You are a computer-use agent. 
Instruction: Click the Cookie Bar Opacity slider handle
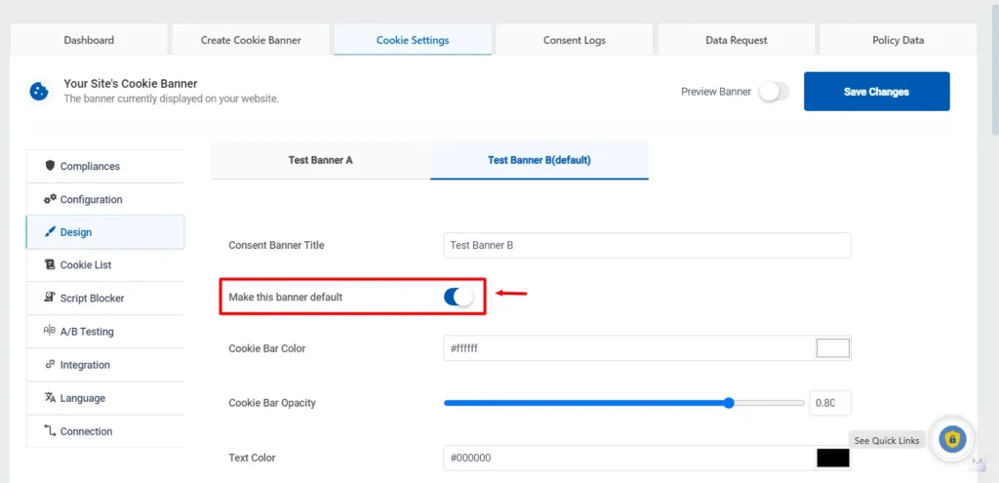pos(729,403)
